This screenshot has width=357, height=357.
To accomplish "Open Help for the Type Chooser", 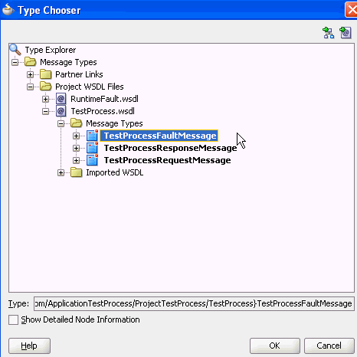I will (29, 346).
